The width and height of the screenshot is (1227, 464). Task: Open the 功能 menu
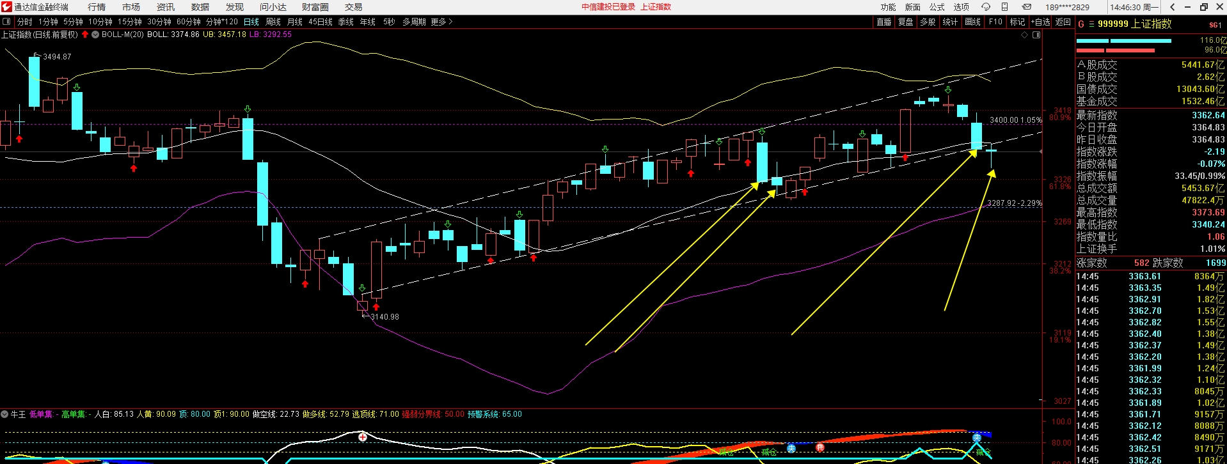click(888, 7)
